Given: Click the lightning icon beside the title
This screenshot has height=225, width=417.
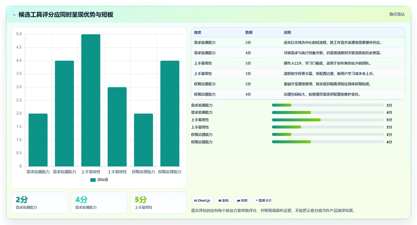Looking at the screenshot, I should click(x=14, y=15).
